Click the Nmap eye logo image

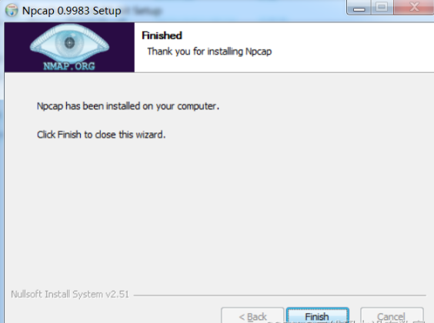[69, 44]
